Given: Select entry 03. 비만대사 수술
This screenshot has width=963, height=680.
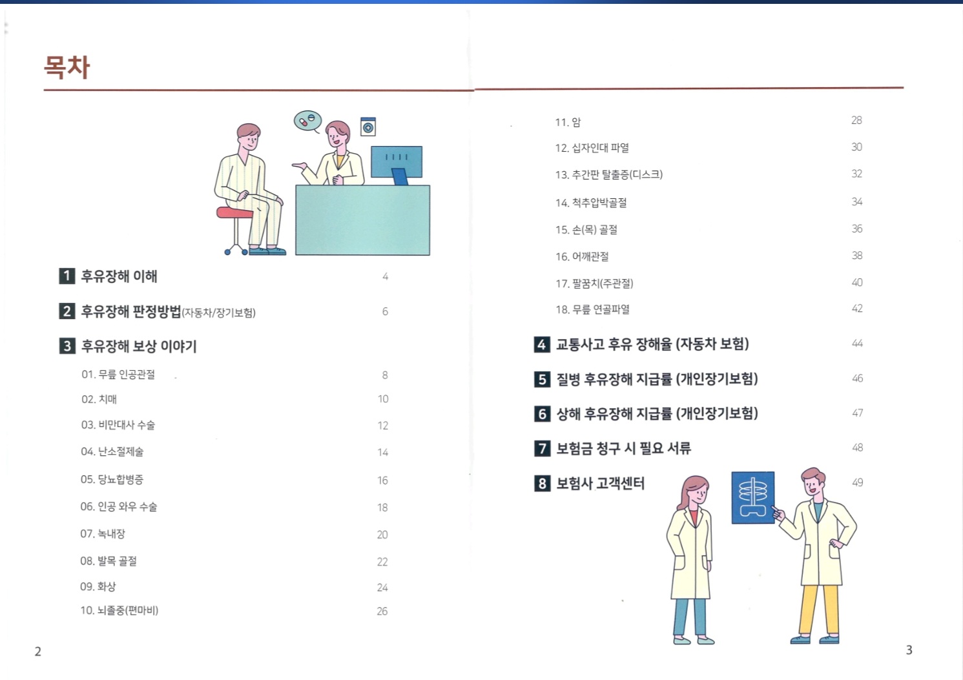Looking at the screenshot, I should (x=118, y=425).
